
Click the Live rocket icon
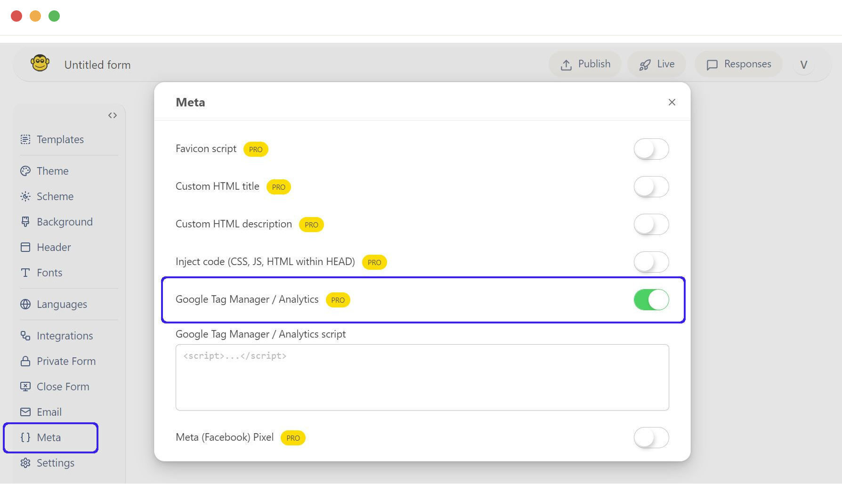click(645, 65)
